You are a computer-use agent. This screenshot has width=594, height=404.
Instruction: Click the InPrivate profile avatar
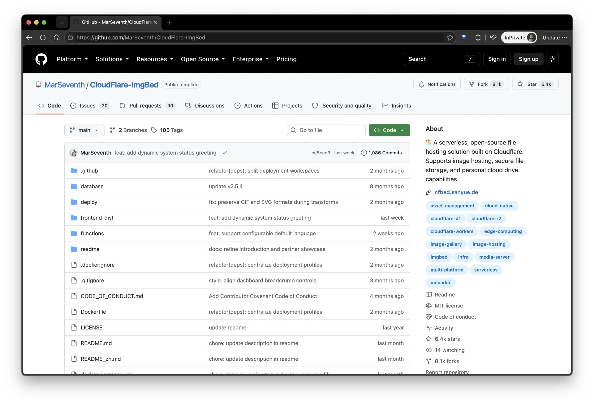(x=531, y=37)
